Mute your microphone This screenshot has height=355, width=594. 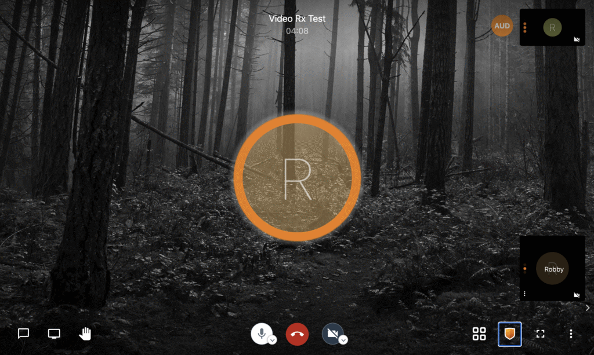point(262,333)
